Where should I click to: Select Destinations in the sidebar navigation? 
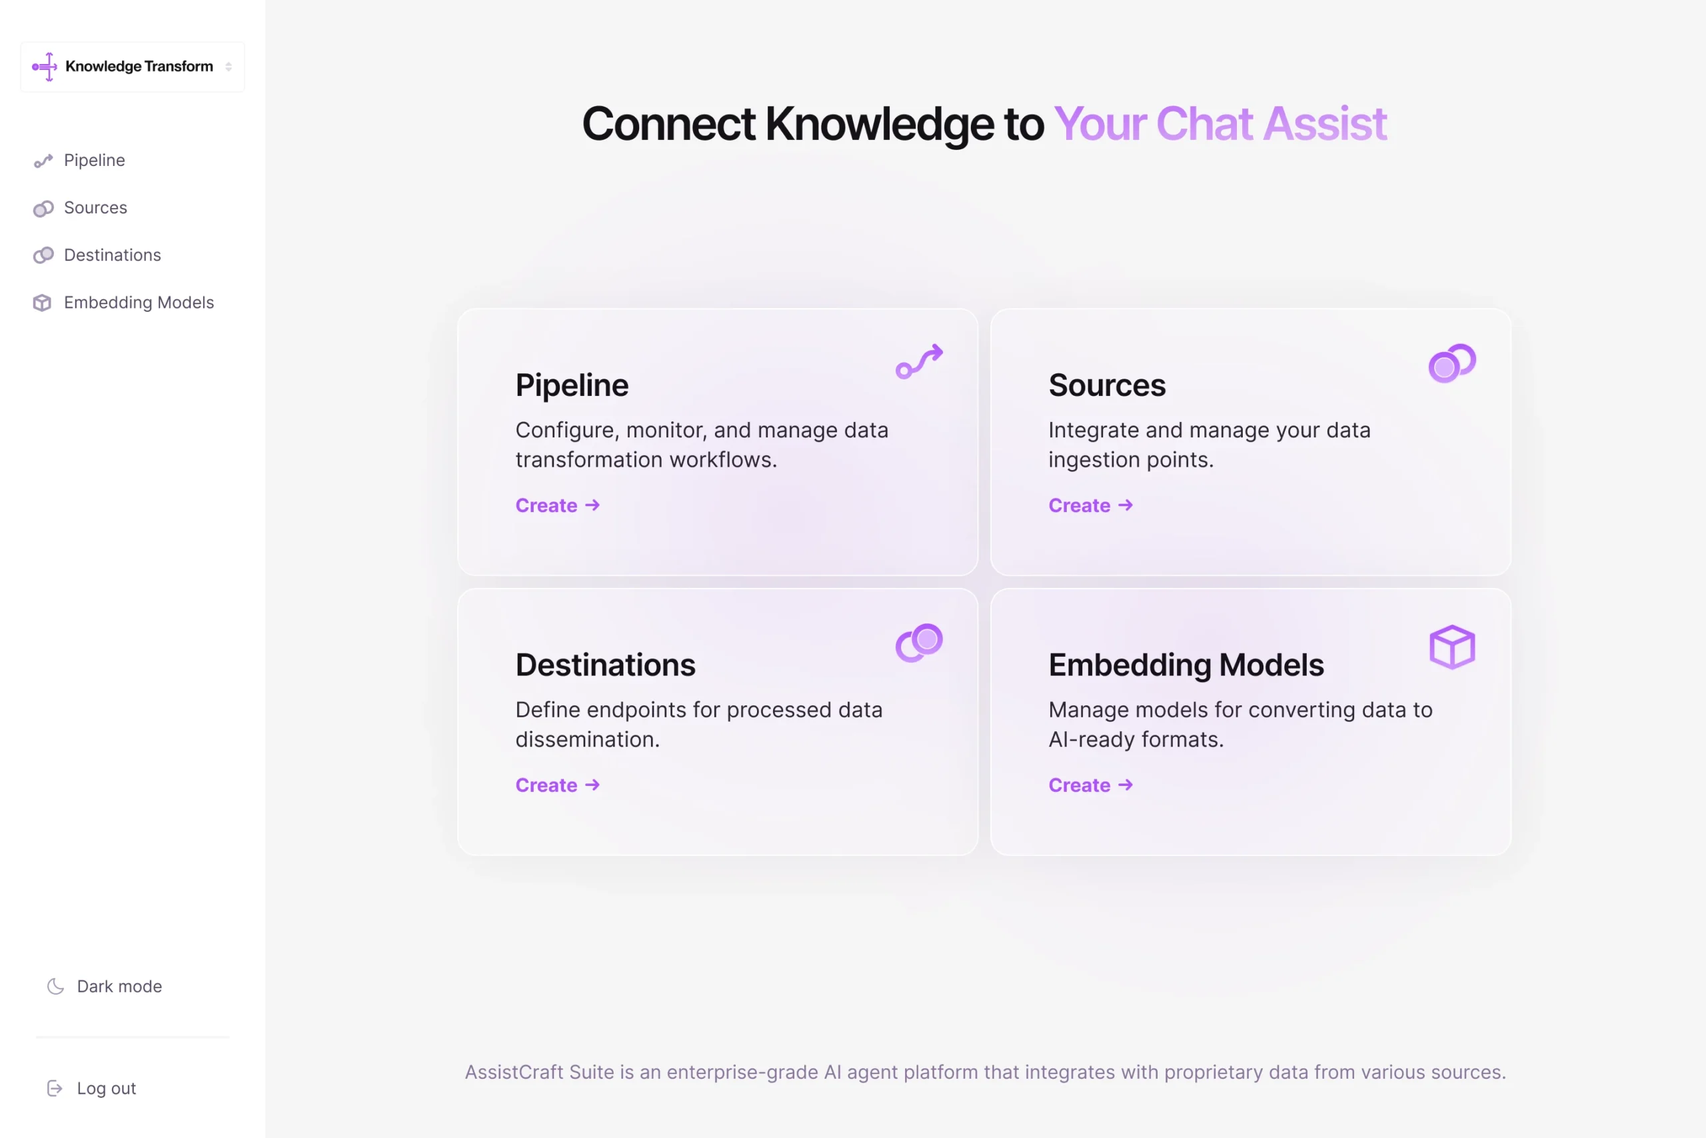[113, 255]
